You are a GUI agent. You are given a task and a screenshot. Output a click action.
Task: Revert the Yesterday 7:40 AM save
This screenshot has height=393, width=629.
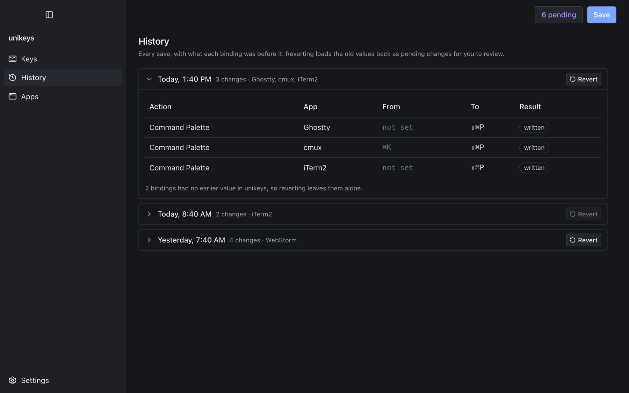click(583, 240)
